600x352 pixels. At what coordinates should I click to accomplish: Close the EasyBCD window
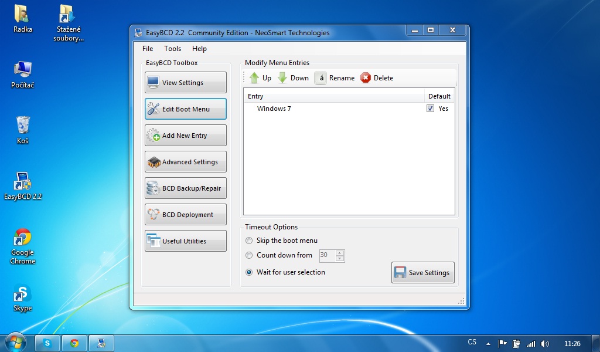click(453, 31)
